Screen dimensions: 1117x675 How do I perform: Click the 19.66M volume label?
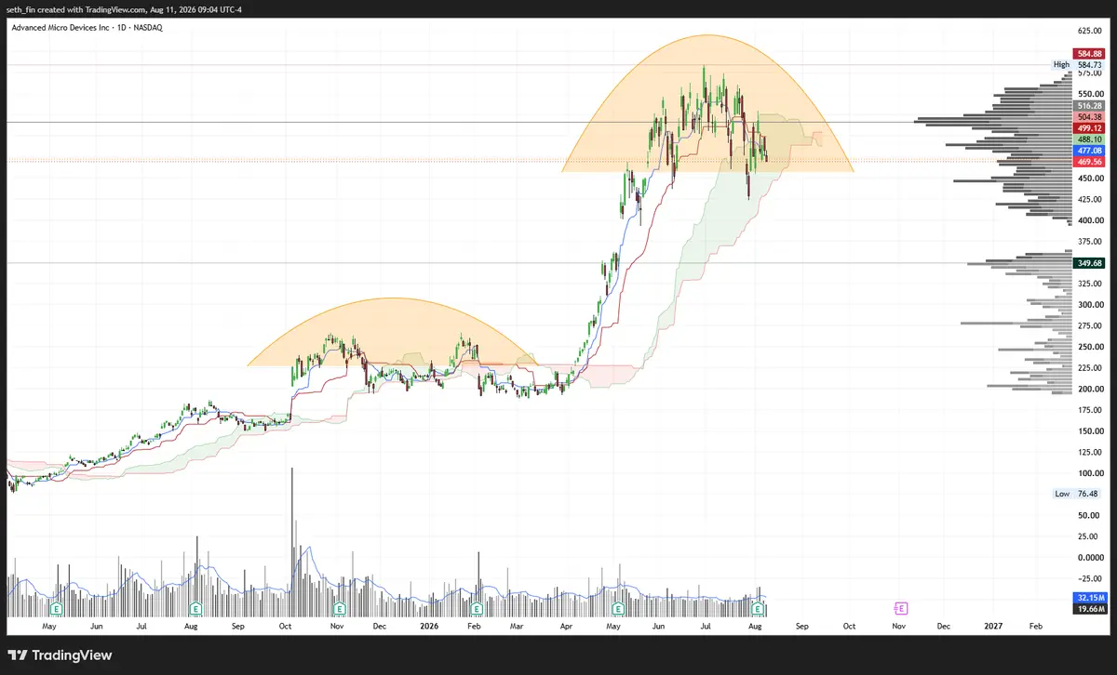pyautogui.click(x=1089, y=609)
